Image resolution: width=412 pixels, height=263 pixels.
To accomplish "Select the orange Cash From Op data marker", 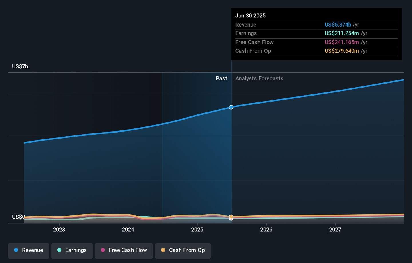I will pyautogui.click(x=231, y=217).
